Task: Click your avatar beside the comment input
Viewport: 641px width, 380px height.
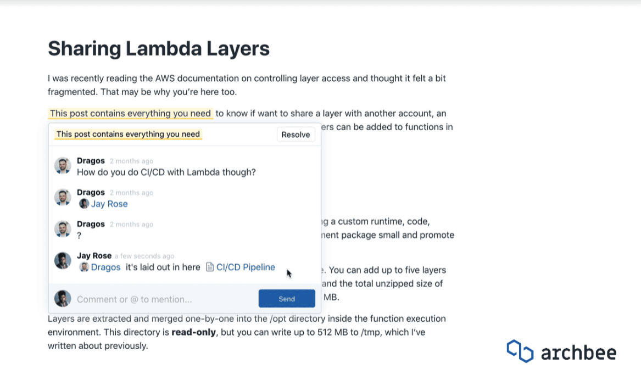Action: [63, 299]
